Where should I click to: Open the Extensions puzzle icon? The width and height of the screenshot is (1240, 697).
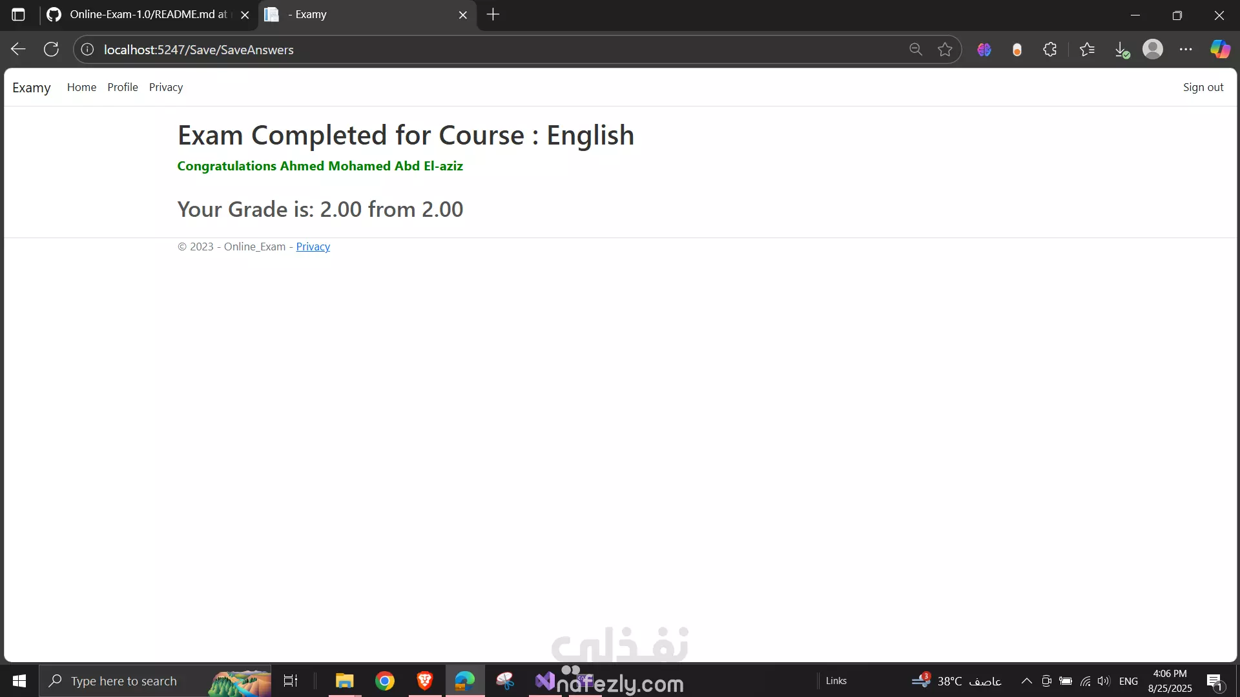(1050, 50)
